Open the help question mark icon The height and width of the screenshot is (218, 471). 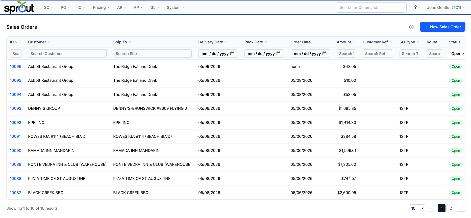pos(415,8)
